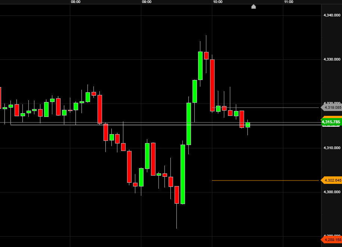The image size is (342, 247).
Task: Click the 08:00 time axis label
Action: pyautogui.click(x=76, y=2)
